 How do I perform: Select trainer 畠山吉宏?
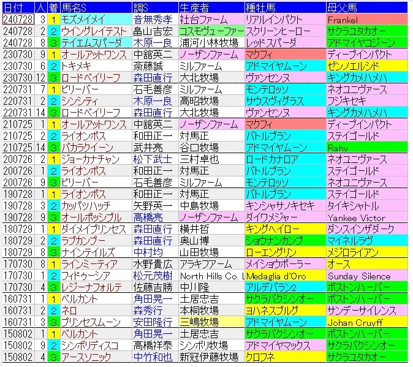[x=155, y=31]
